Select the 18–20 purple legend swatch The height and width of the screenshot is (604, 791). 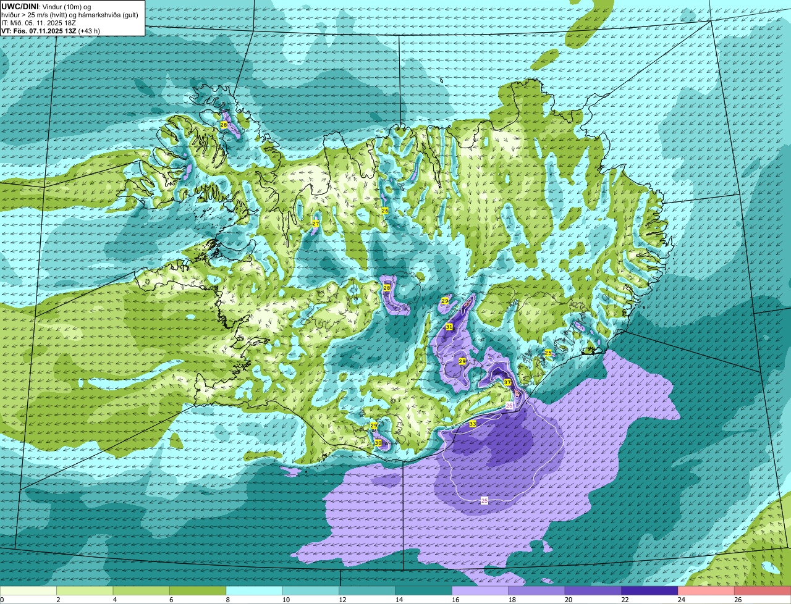(x=537, y=591)
